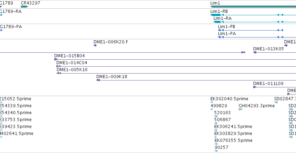Open the SD02847 EST label
296x153 pixels.
pyautogui.click(x=285, y=99)
